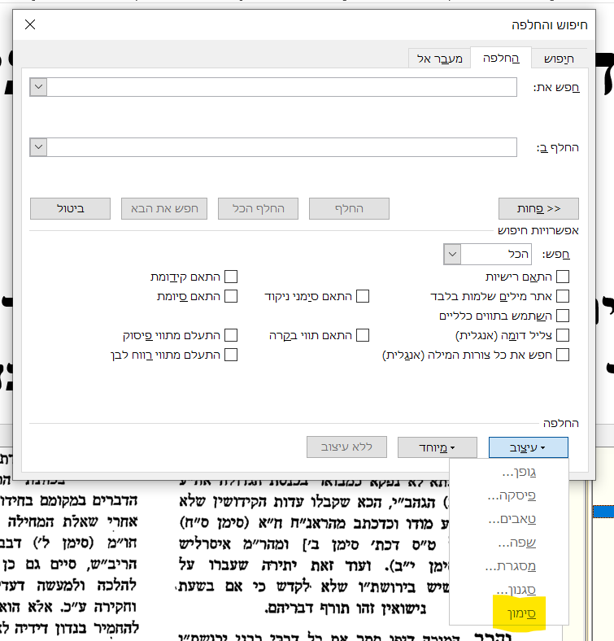Open the מיוחד dropdown button

tap(437, 447)
